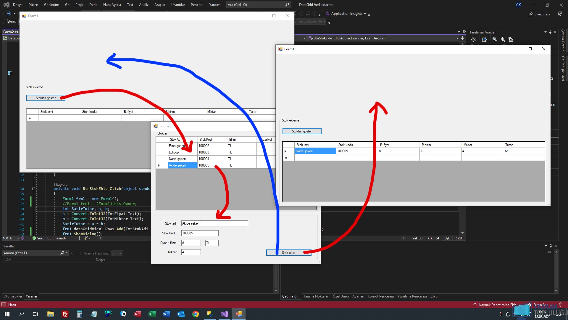Click the navigate back arrow icon
Image resolution: width=568 pixels, height=320 pixels.
[9, 14]
